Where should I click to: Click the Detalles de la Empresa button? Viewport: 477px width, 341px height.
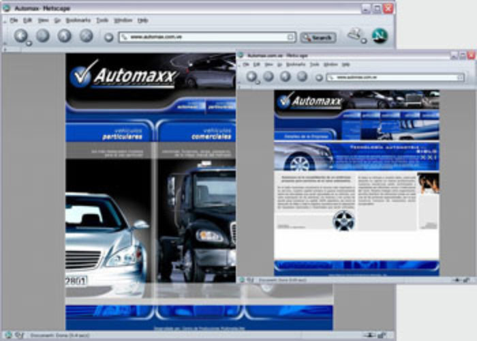point(305,136)
